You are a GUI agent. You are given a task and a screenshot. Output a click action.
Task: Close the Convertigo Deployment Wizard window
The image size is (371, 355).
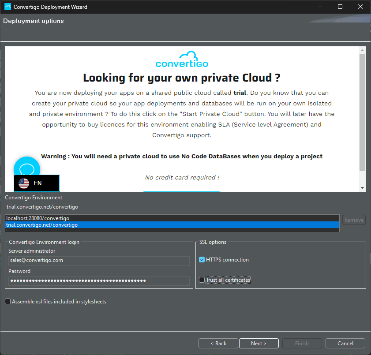pyautogui.click(x=360, y=7)
